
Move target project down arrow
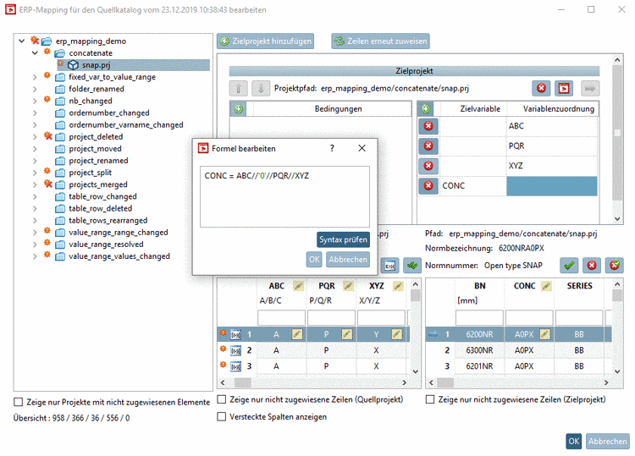coord(261,88)
